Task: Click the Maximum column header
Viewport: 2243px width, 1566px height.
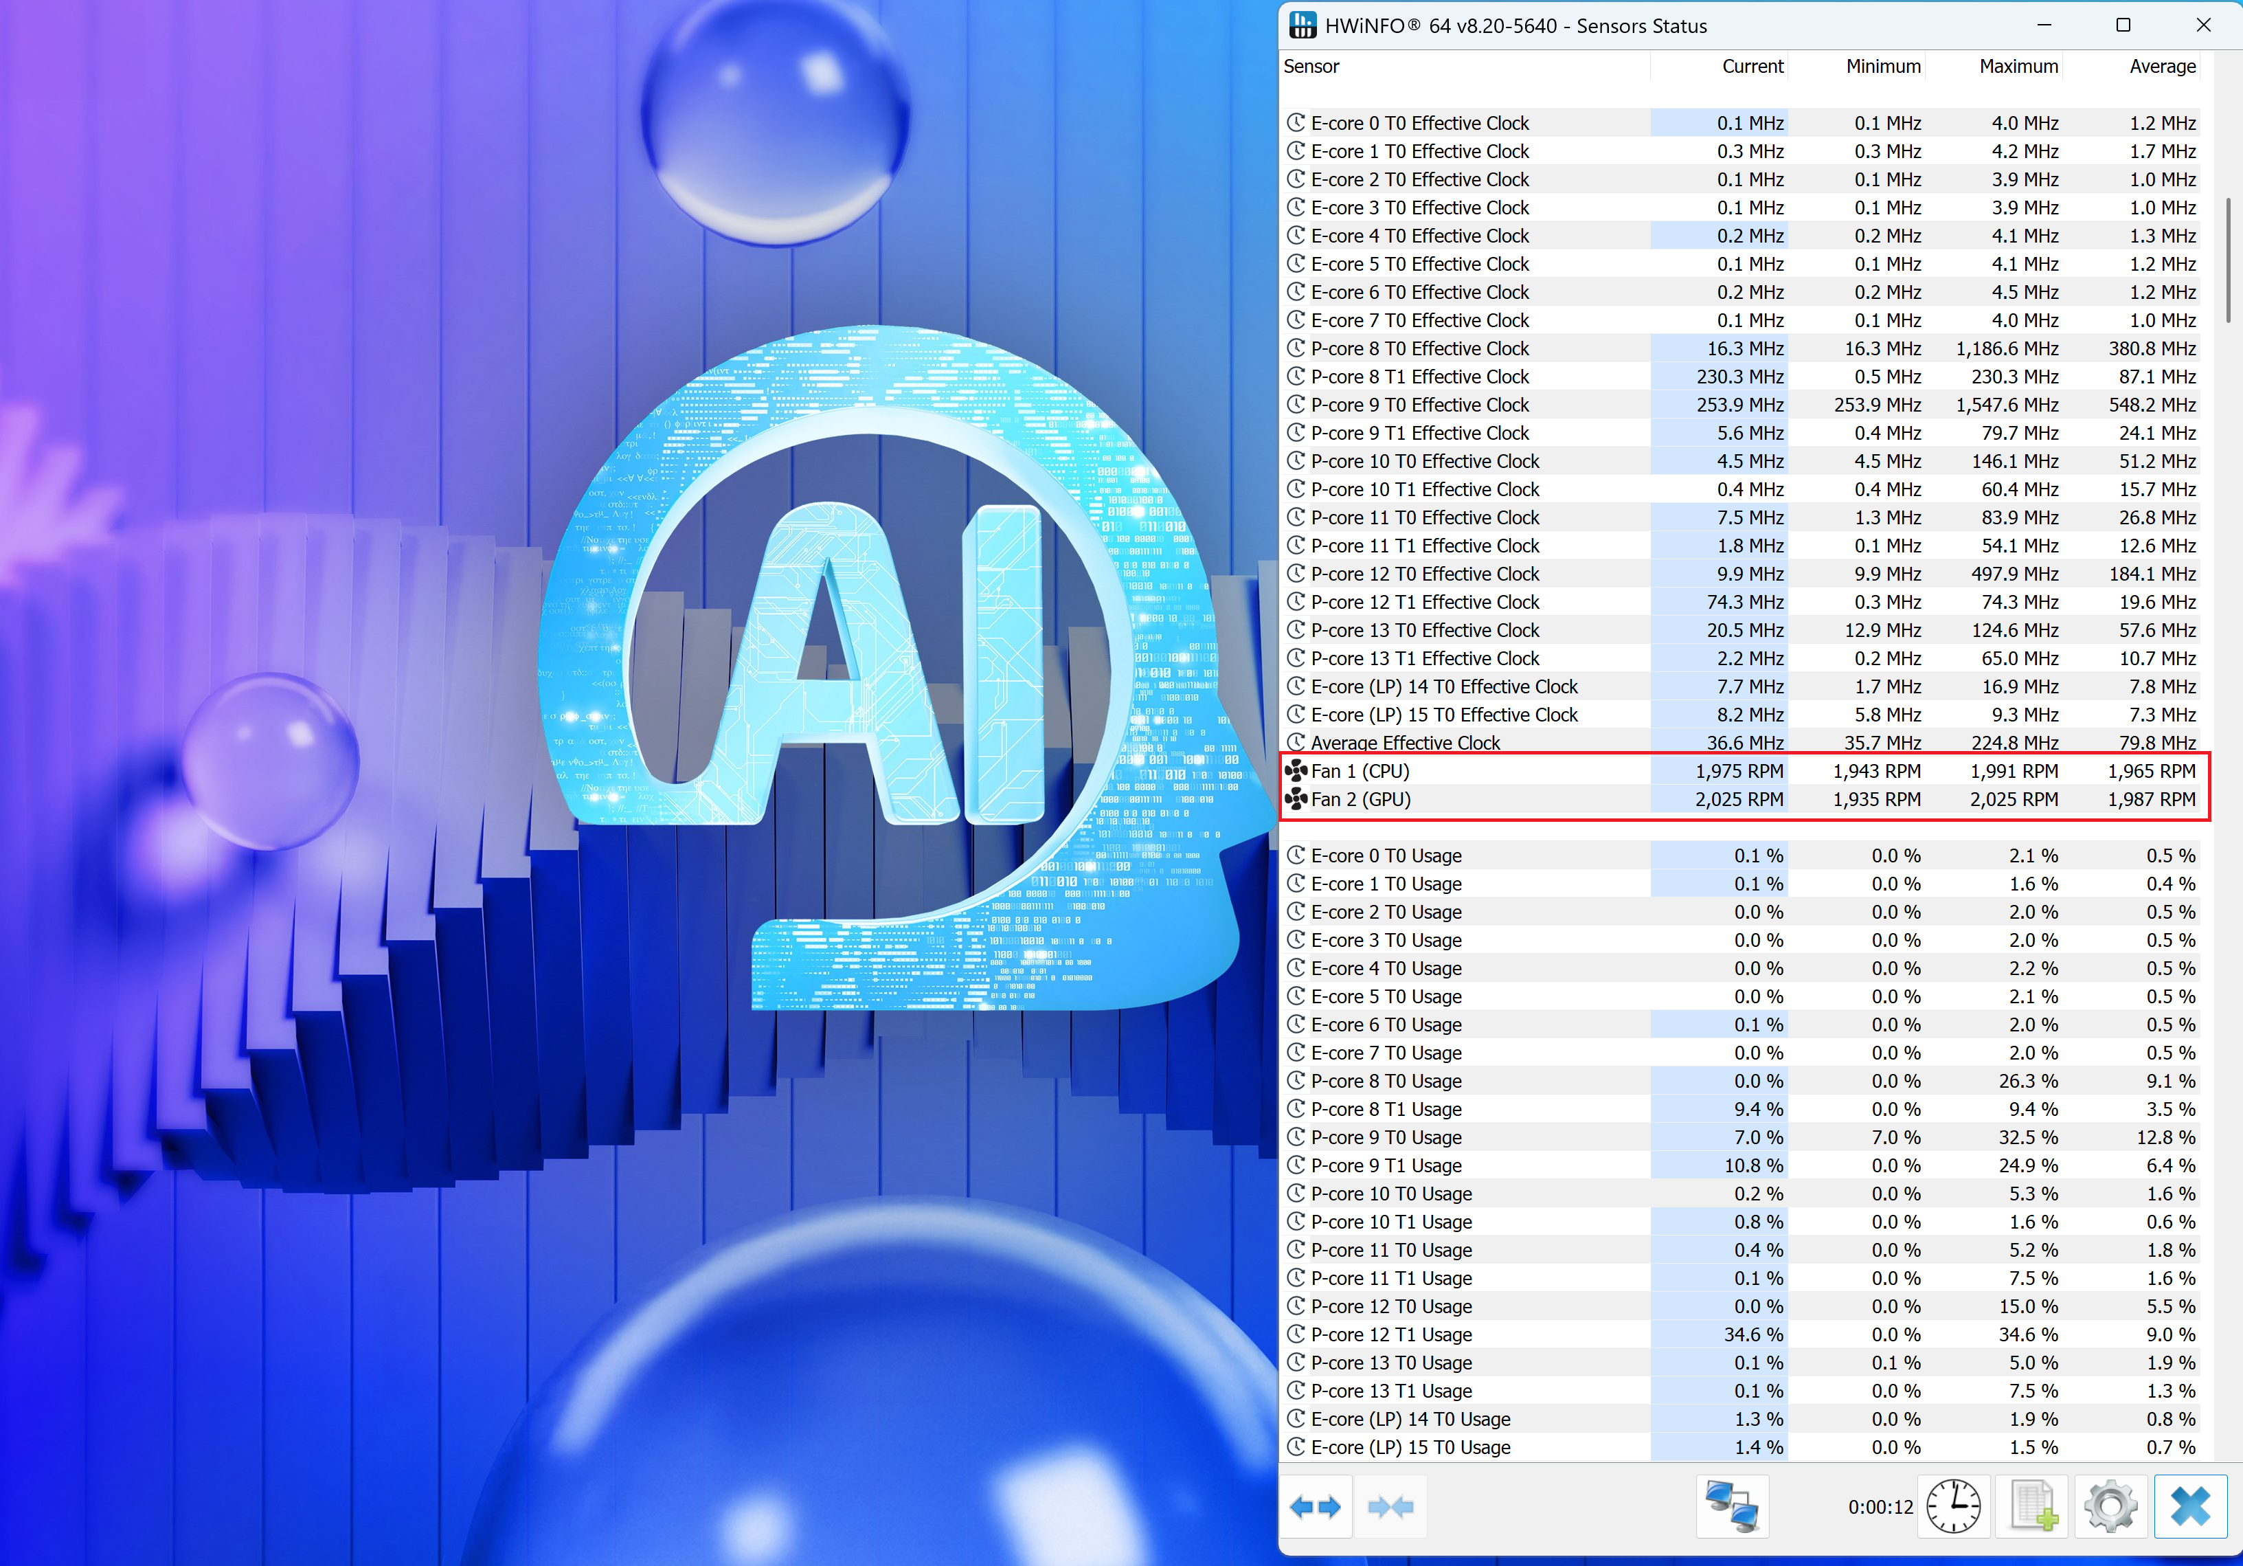Action: point(1994,67)
